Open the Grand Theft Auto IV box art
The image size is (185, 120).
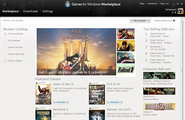97,93
